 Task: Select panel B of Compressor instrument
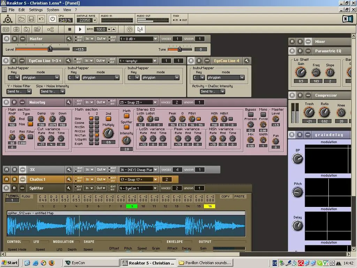[x=300, y=95]
